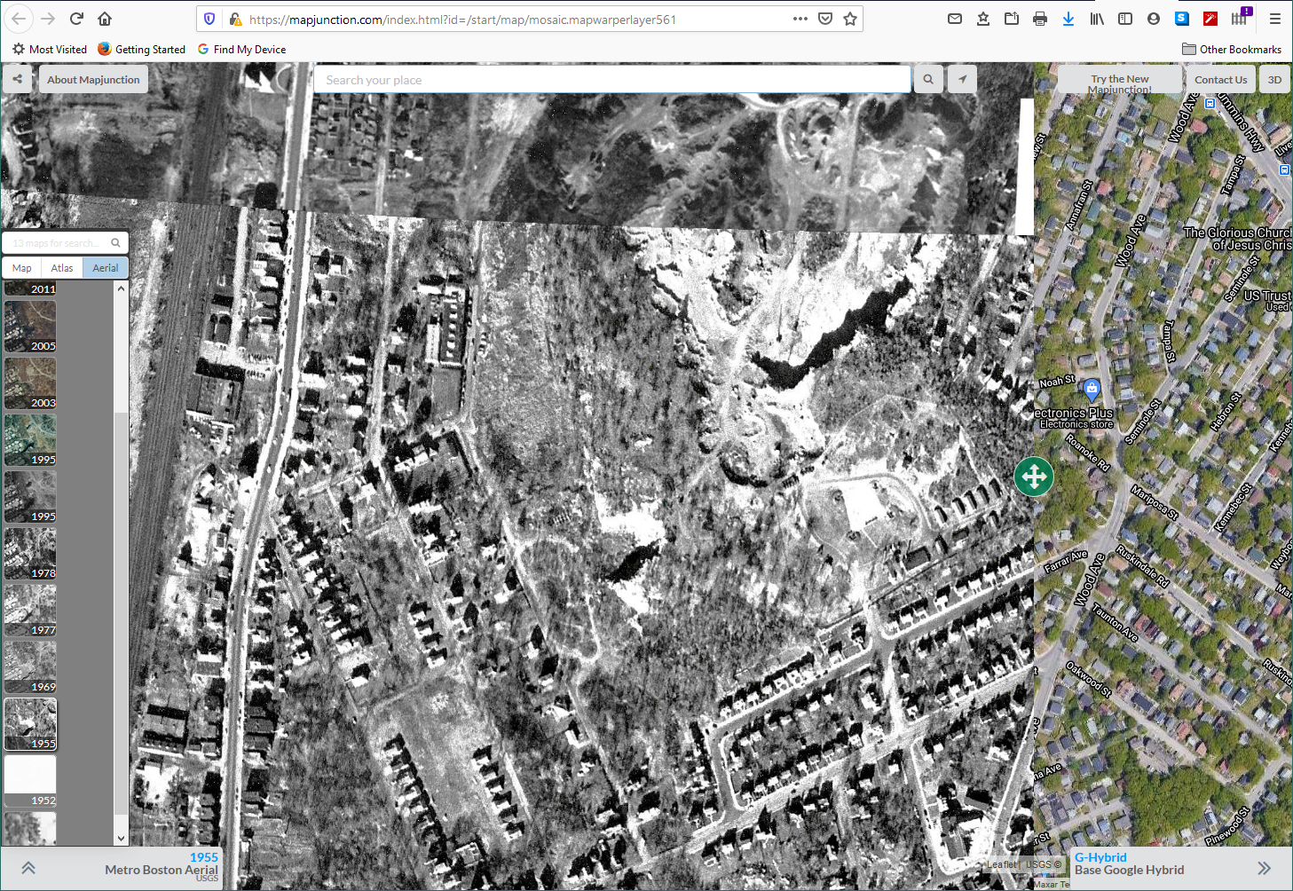The width and height of the screenshot is (1293, 891).
Task: Click the share icon beside About Mapjunction
Action: pyautogui.click(x=16, y=79)
